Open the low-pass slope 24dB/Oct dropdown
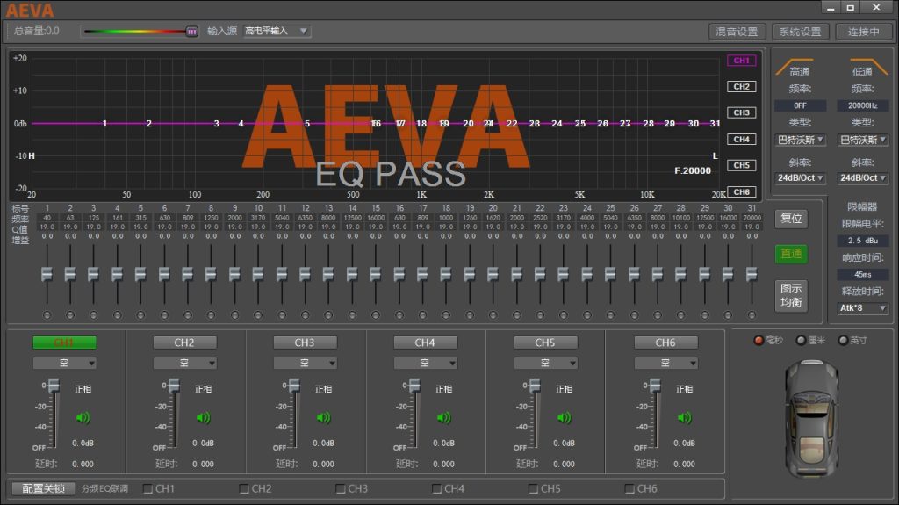This screenshot has height=505, width=899. click(x=862, y=178)
